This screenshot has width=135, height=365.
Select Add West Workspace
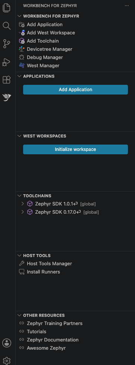51,33
